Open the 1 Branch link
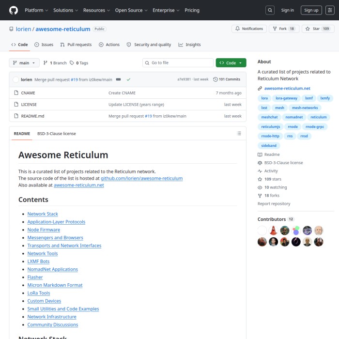This screenshot has width=339, height=339. pos(55,63)
